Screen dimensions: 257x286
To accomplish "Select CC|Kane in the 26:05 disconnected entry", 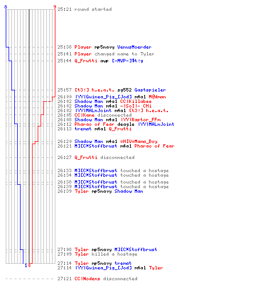I will coord(85,115).
